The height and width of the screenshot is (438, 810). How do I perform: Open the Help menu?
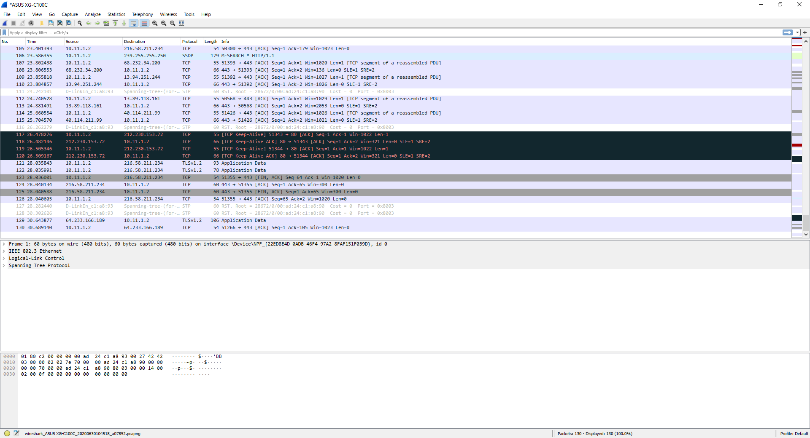tap(206, 14)
